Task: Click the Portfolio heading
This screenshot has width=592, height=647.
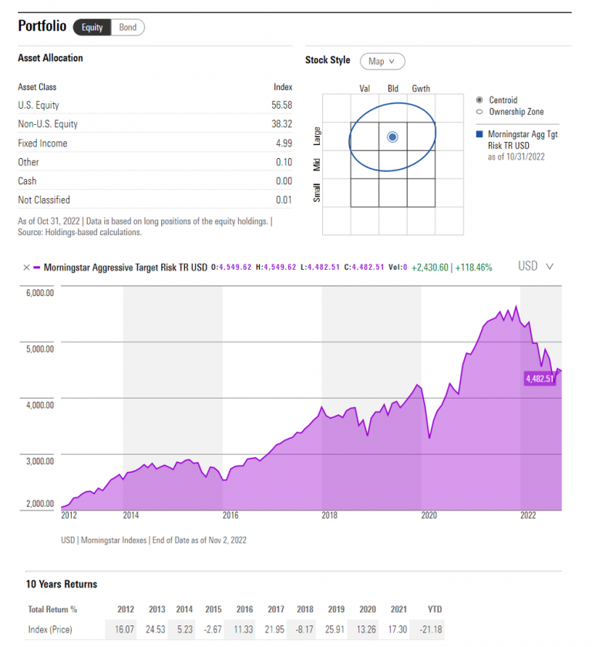Action: tap(42, 26)
